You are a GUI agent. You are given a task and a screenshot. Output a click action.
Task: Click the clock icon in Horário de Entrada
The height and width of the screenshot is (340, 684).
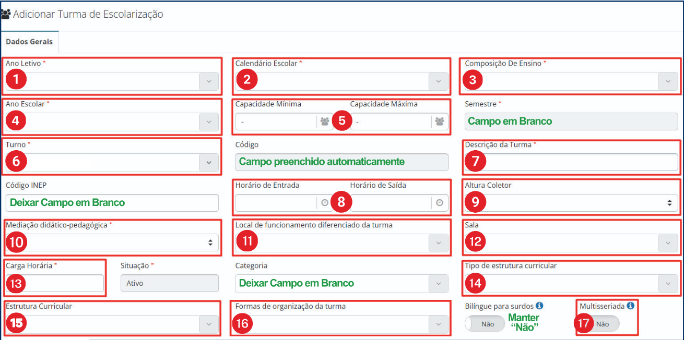pos(325,203)
